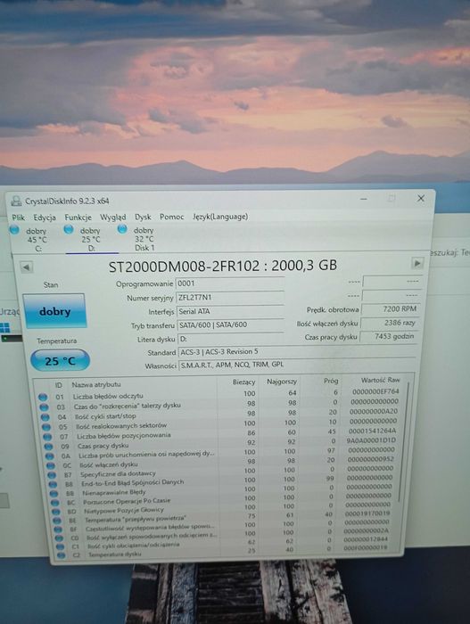Click status icon for attribute 0A spin retry
Screen dimensions: 470x624
(49, 456)
